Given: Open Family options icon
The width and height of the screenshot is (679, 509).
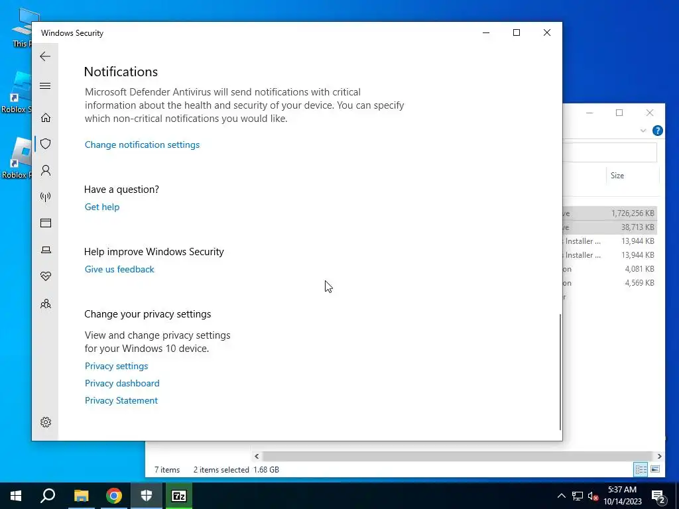Looking at the screenshot, I should (46, 304).
